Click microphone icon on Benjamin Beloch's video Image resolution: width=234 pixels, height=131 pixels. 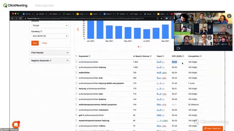coord(190,38)
